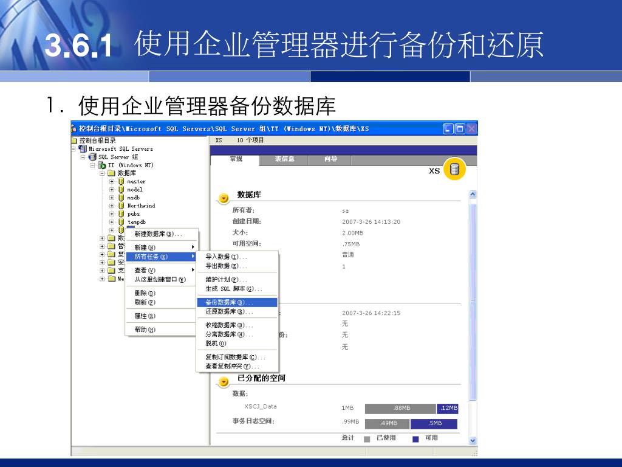The image size is (622, 467).
Task: Choose 查看复制冲突(V)... in submenu
Action: pyautogui.click(x=238, y=366)
